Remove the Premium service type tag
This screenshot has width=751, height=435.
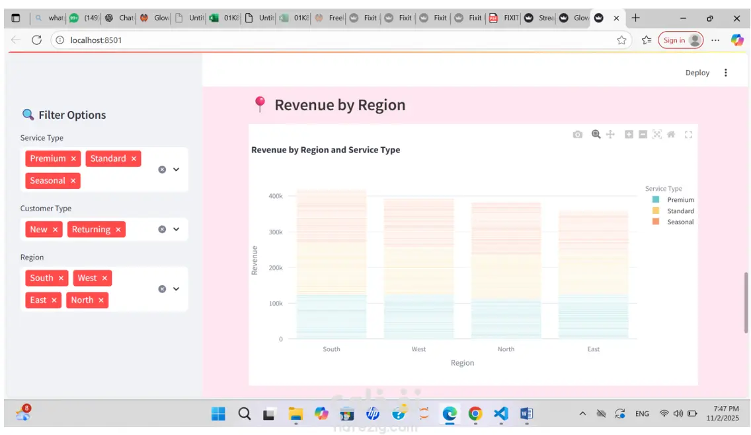[x=73, y=158]
